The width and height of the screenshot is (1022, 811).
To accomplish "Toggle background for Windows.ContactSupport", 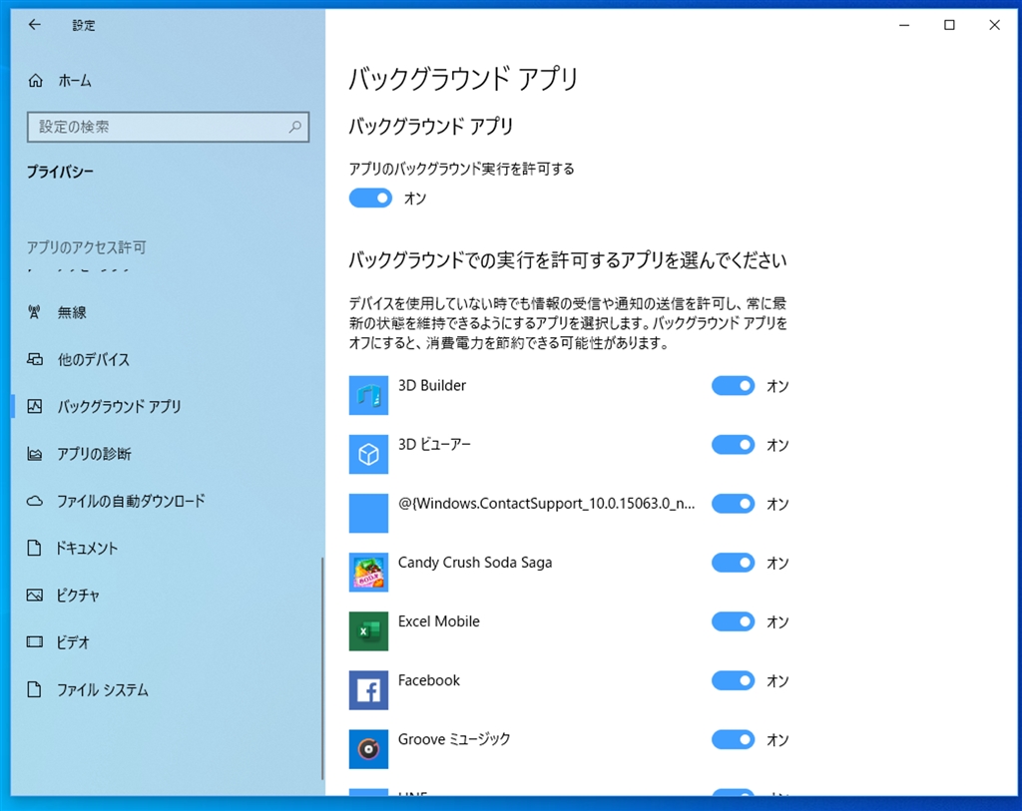I will [x=733, y=504].
